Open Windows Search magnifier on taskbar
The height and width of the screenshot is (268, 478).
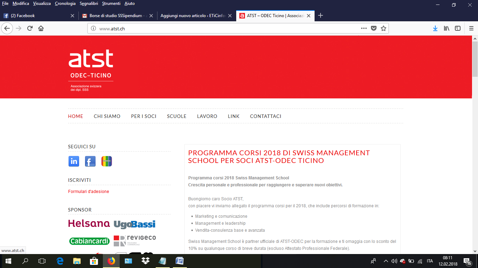click(25, 261)
